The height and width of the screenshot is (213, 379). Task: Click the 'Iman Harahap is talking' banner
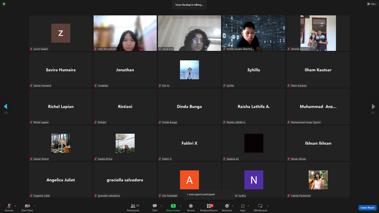(189, 5)
